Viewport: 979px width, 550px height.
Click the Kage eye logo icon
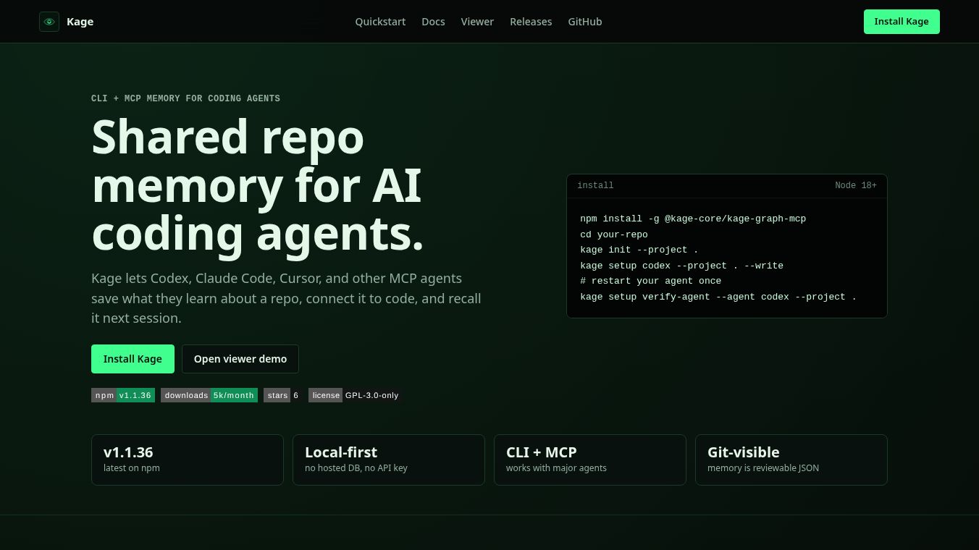49,22
